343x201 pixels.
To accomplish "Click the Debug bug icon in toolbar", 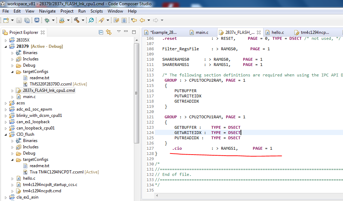I will (x=47, y=20).
